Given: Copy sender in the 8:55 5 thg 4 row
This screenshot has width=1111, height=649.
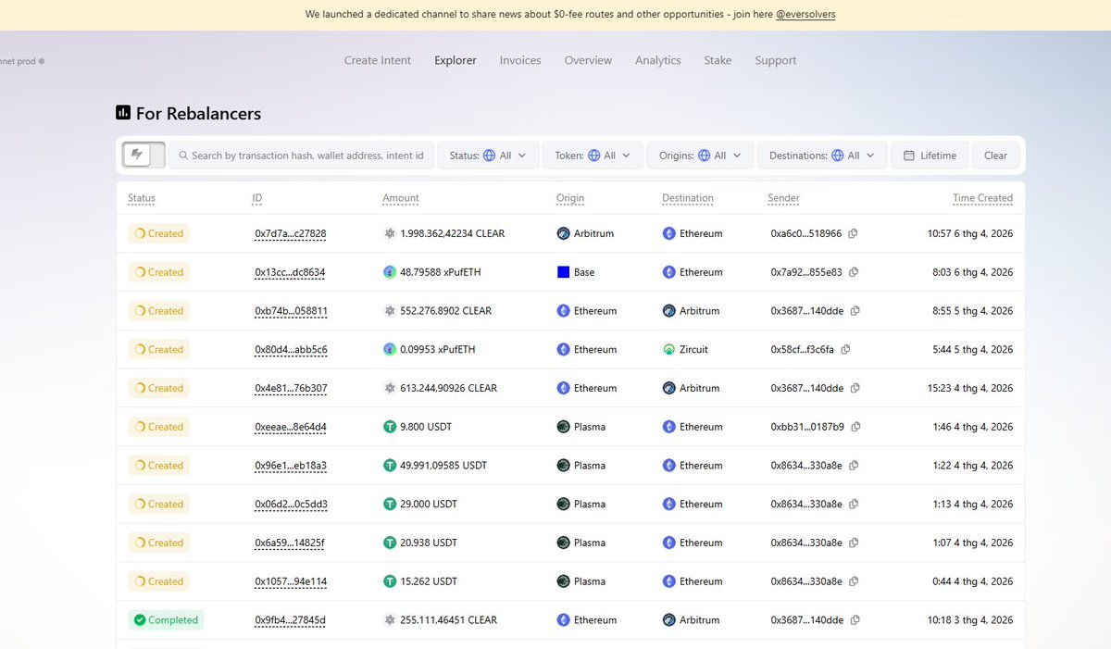Looking at the screenshot, I should coord(855,311).
